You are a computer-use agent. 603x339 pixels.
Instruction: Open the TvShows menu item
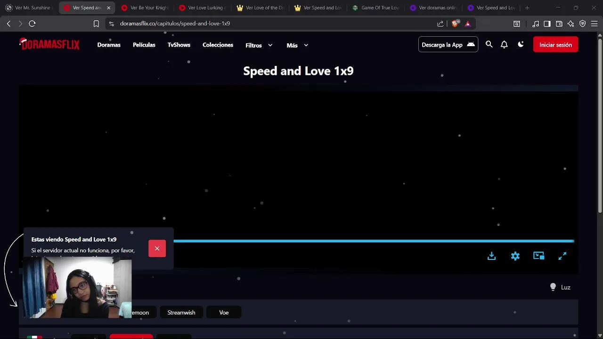(179, 45)
